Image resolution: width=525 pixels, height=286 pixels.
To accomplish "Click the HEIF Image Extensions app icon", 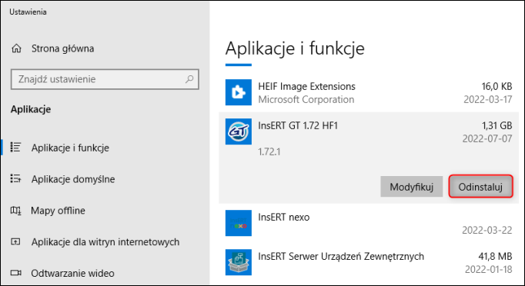I will pyautogui.click(x=239, y=92).
